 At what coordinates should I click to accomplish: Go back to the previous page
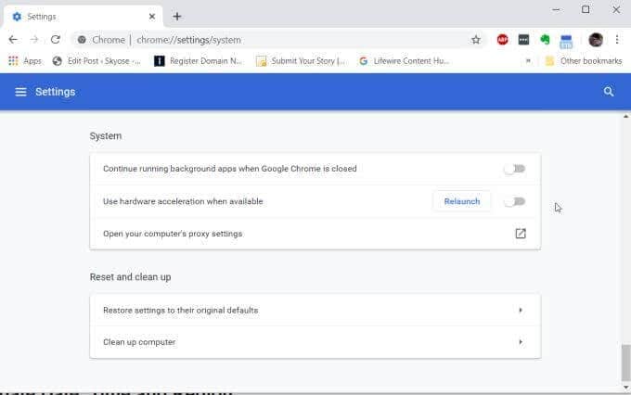click(x=13, y=40)
